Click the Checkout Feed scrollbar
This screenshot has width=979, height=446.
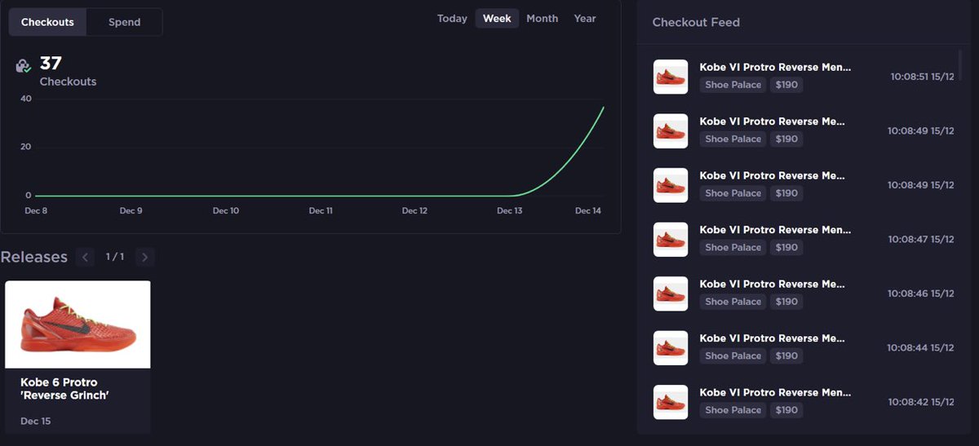960,65
